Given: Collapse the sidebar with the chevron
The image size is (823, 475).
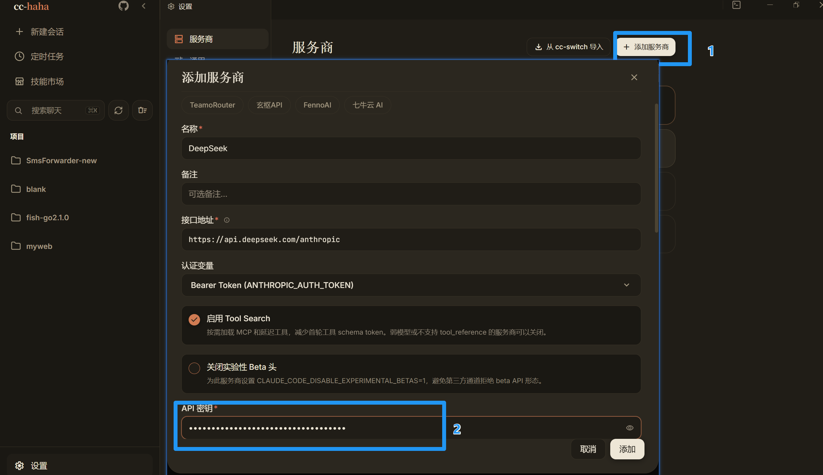Looking at the screenshot, I should pos(144,6).
